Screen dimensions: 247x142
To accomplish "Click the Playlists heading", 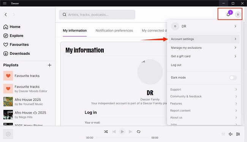I will pos(11,65).
